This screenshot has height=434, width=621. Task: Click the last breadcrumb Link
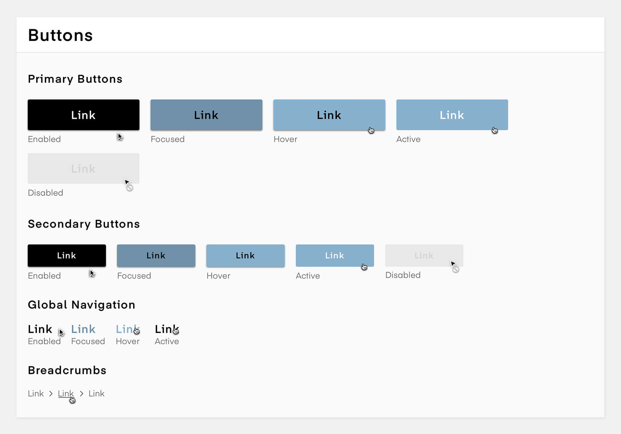[x=96, y=393]
